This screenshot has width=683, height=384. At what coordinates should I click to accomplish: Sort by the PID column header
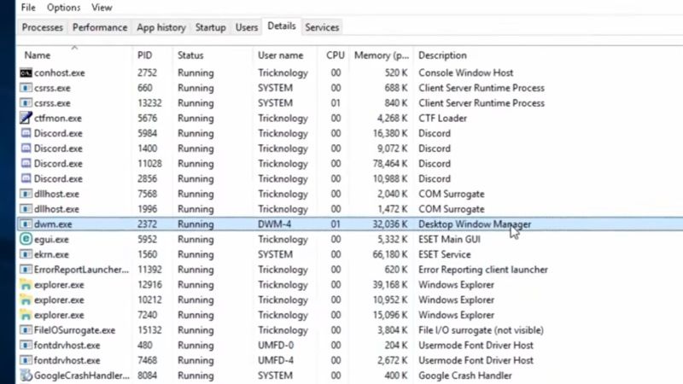[x=153, y=55]
